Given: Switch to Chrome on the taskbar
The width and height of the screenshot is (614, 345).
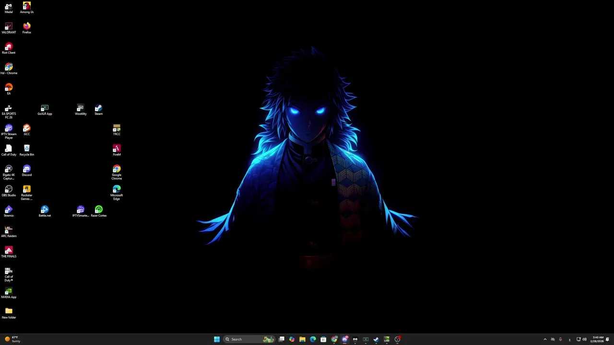Looking at the screenshot, I should (334, 339).
